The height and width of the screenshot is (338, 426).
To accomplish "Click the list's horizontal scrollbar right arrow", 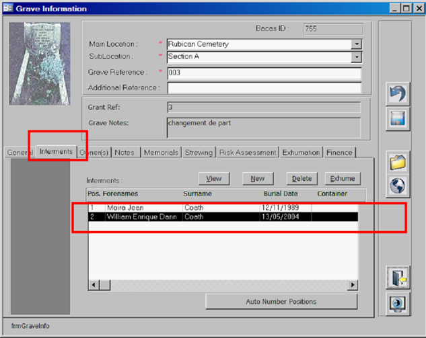I will click(353, 285).
